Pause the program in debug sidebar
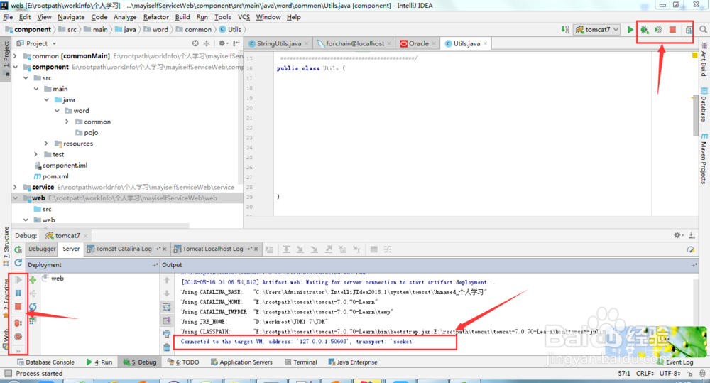The image size is (710, 383). pos(18,293)
